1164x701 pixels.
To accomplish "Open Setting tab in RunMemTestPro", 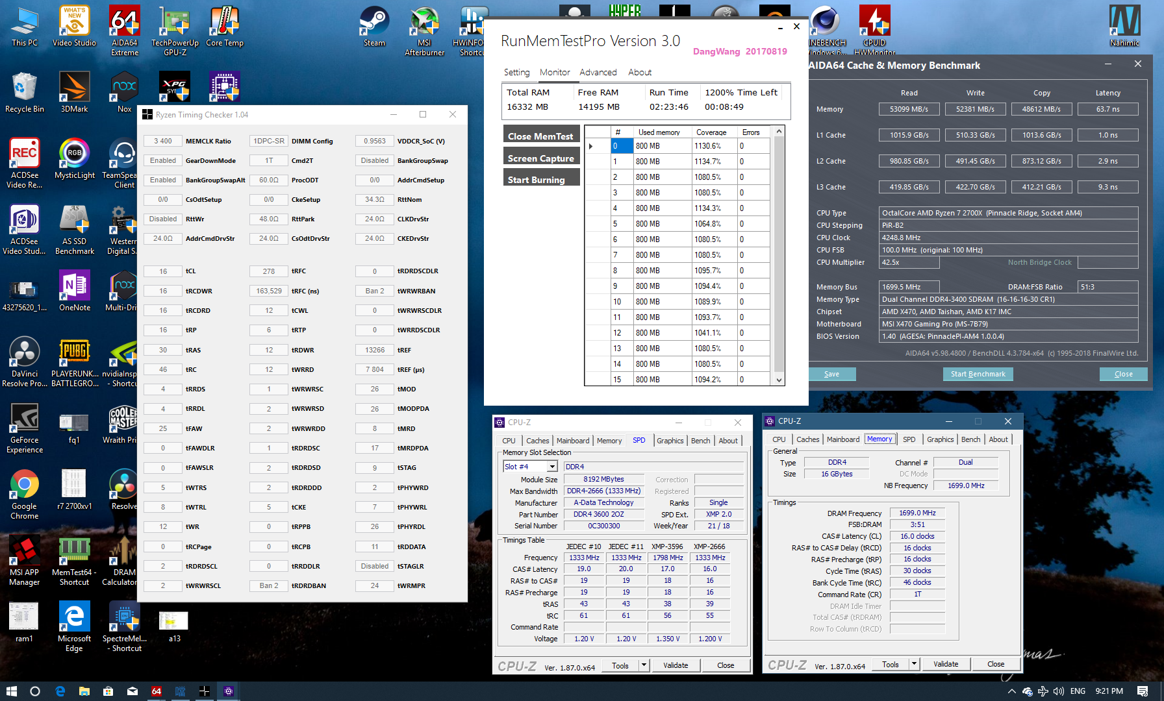I will click(x=516, y=73).
